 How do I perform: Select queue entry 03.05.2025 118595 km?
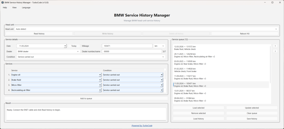[221, 63]
